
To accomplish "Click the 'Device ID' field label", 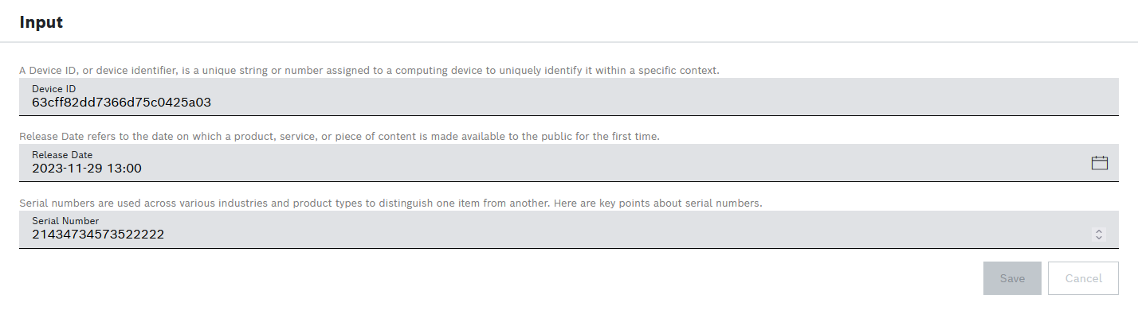I will point(53,89).
